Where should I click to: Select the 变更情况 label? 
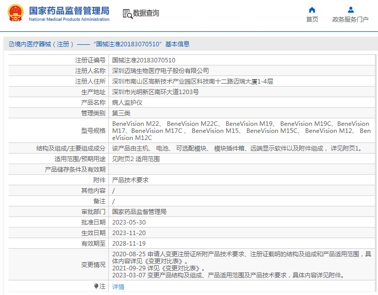tap(93, 265)
